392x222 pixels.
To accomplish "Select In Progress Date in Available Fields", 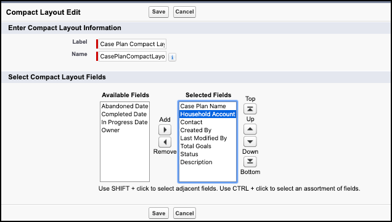I will point(125,122).
